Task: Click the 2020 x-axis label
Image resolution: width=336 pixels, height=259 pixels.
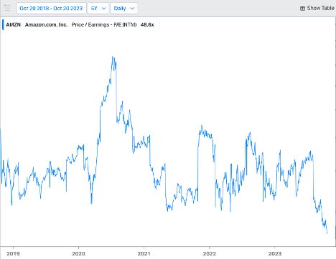Action: pyautogui.click(x=78, y=253)
